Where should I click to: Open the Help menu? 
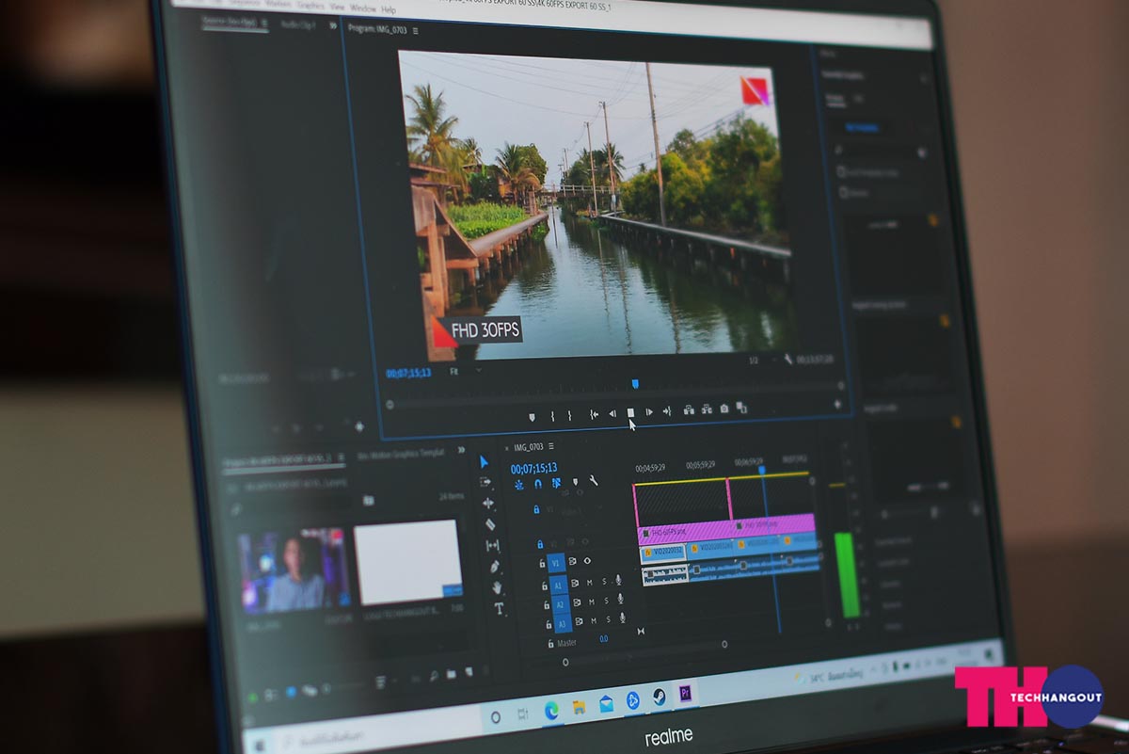click(389, 8)
